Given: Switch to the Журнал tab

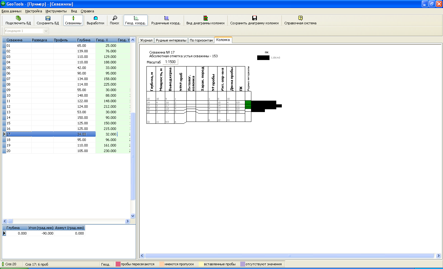Looking at the screenshot, I should (x=146, y=40).
